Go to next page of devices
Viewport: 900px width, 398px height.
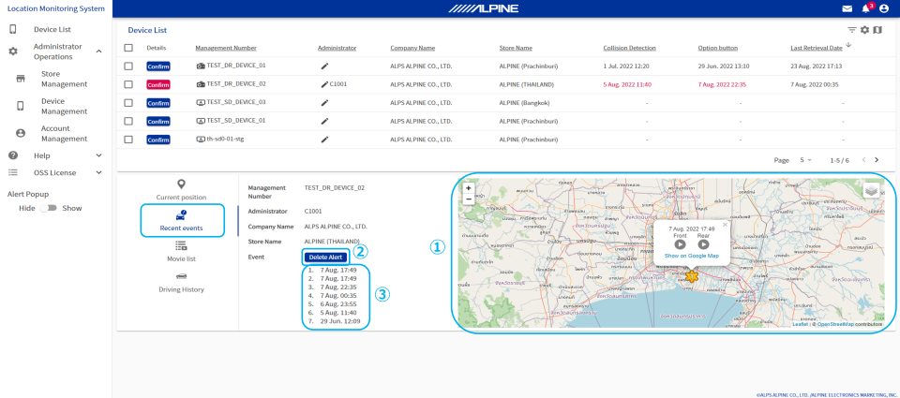click(x=877, y=160)
